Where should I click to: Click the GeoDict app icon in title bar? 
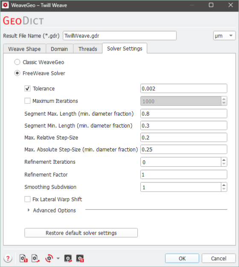(5, 5)
